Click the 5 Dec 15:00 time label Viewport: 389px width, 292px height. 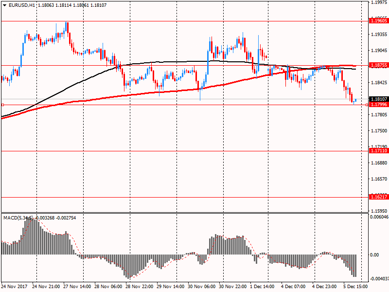coord(355,287)
